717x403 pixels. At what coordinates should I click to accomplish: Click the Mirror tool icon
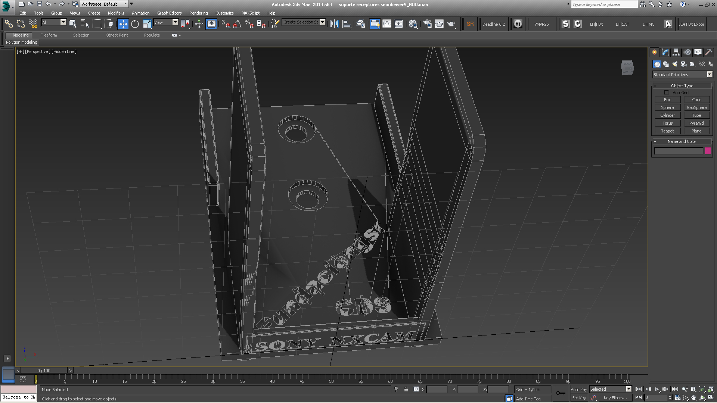334,24
